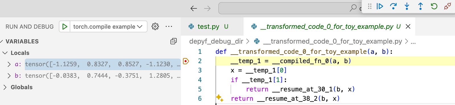
Task: Restart the debugging session
Action: point(434,6)
